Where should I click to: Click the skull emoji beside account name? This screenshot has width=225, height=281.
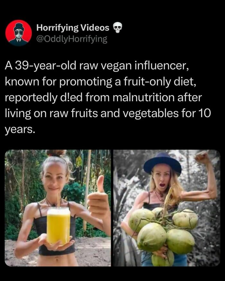point(118,28)
